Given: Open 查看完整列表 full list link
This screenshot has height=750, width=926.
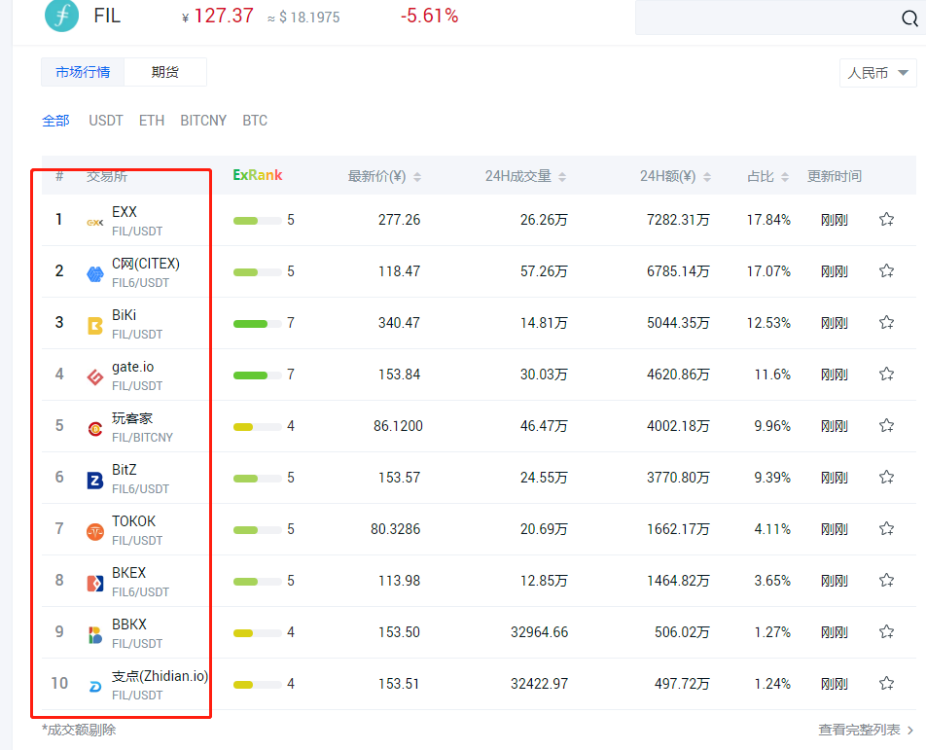Looking at the screenshot, I should click(866, 730).
